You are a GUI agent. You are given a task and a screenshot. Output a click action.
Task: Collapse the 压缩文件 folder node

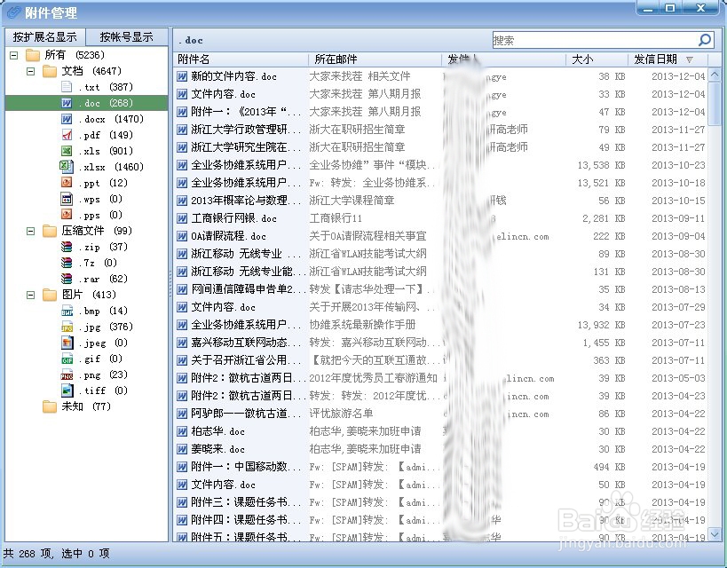point(29,231)
